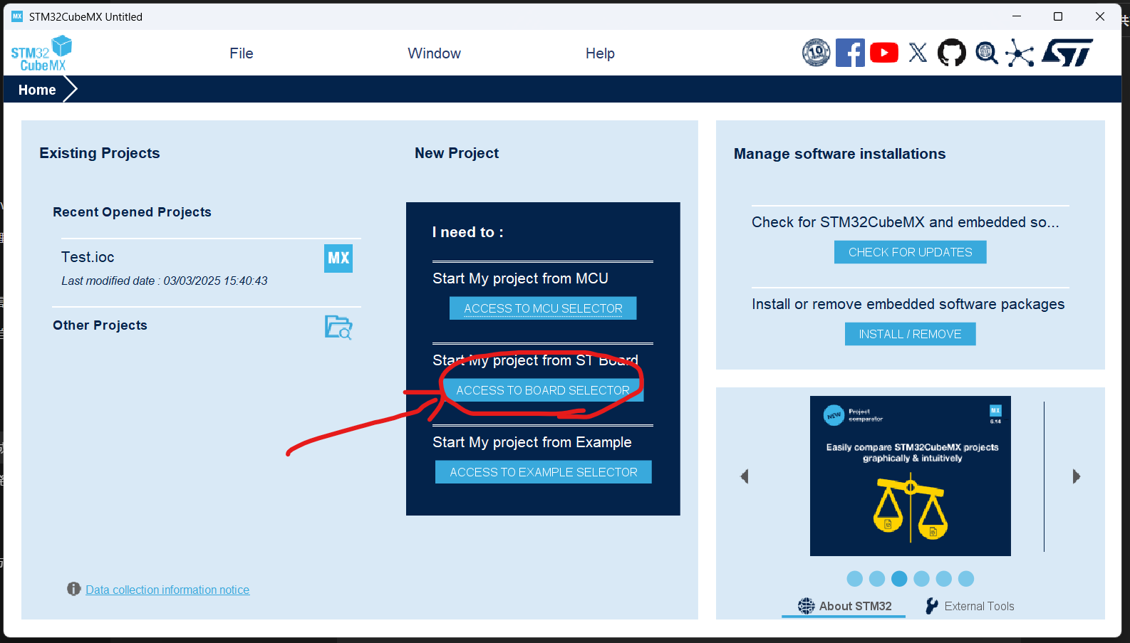Show next carousel slide with right arrow
Screen dimensions: 1130x643
(x=1077, y=476)
